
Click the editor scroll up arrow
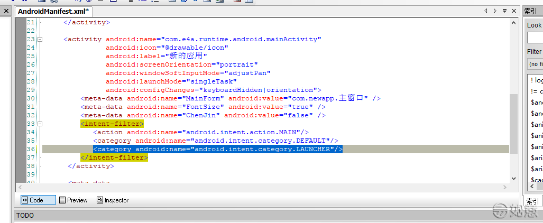click(513, 22)
